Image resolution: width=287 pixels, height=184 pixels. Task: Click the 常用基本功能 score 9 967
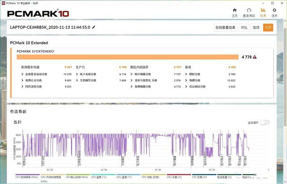pos(68,67)
